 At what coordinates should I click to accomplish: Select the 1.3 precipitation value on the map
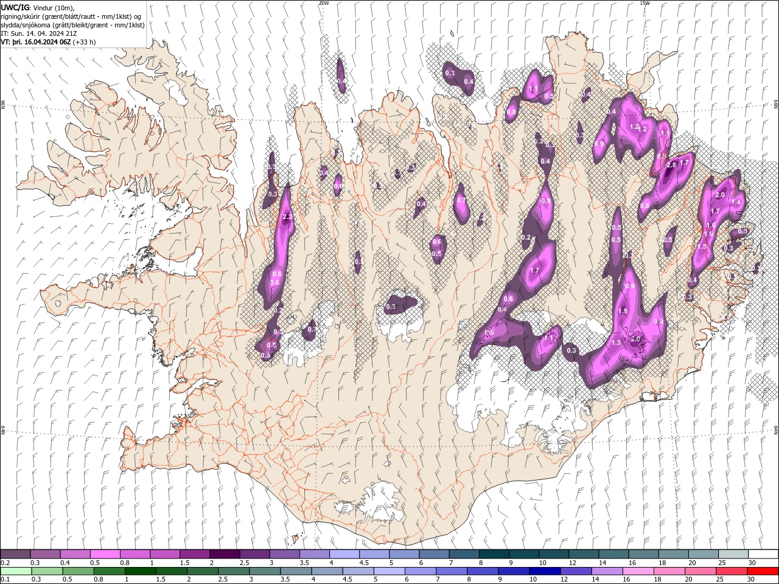[616, 342]
